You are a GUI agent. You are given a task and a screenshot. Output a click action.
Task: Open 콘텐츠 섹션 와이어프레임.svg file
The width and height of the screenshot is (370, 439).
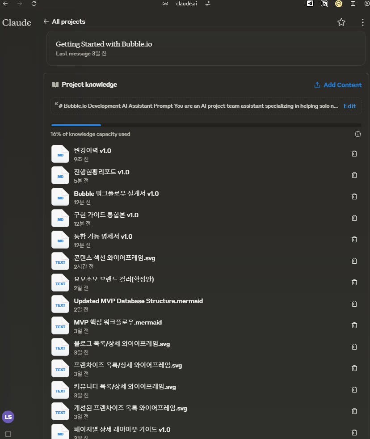[x=114, y=258]
